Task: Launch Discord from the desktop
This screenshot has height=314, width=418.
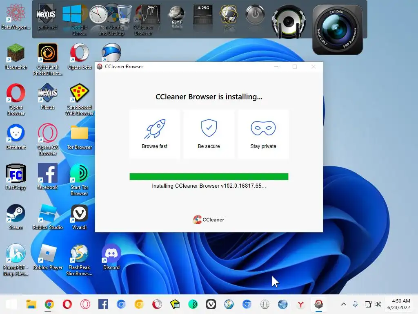Action: 111,257
